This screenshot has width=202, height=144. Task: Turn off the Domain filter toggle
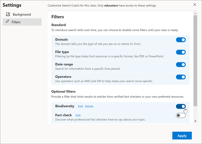pyautogui.click(x=181, y=40)
